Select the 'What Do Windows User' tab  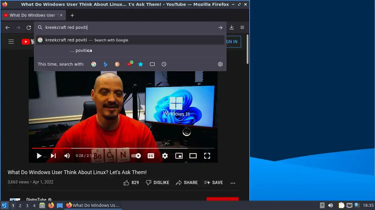click(x=33, y=15)
